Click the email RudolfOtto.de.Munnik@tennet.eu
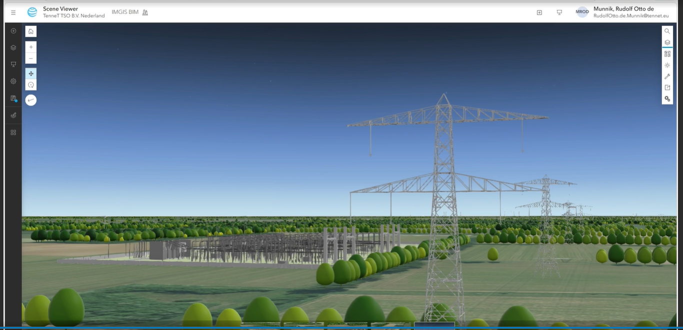The width and height of the screenshot is (683, 330). (x=630, y=15)
